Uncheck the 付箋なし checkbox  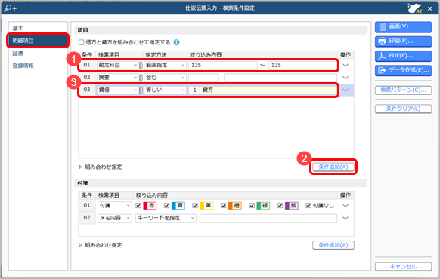pyautogui.click(x=308, y=206)
